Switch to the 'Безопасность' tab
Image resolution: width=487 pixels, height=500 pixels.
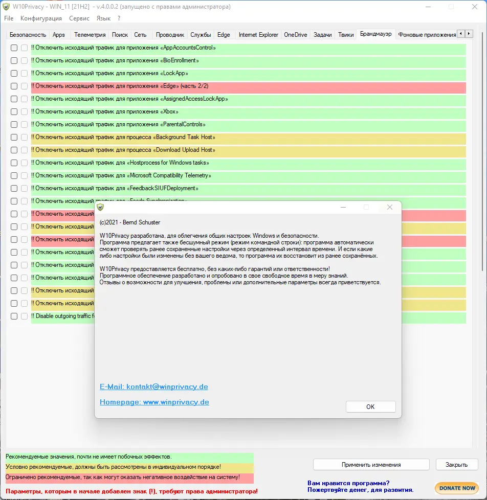click(x=28, y=35)
